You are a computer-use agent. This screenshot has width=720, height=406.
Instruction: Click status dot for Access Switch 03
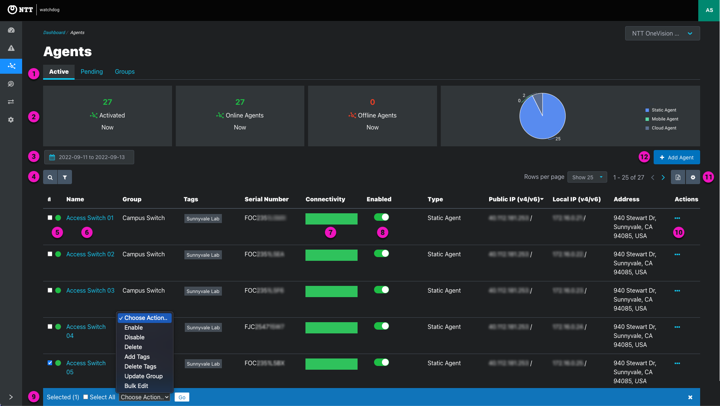(58, 290)
